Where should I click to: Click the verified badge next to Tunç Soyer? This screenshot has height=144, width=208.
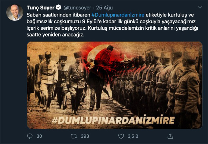[58, 8]
